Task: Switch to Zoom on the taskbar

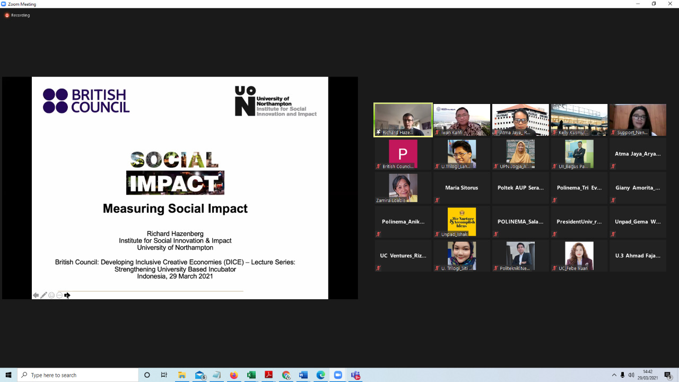Action: click(338, 375)
